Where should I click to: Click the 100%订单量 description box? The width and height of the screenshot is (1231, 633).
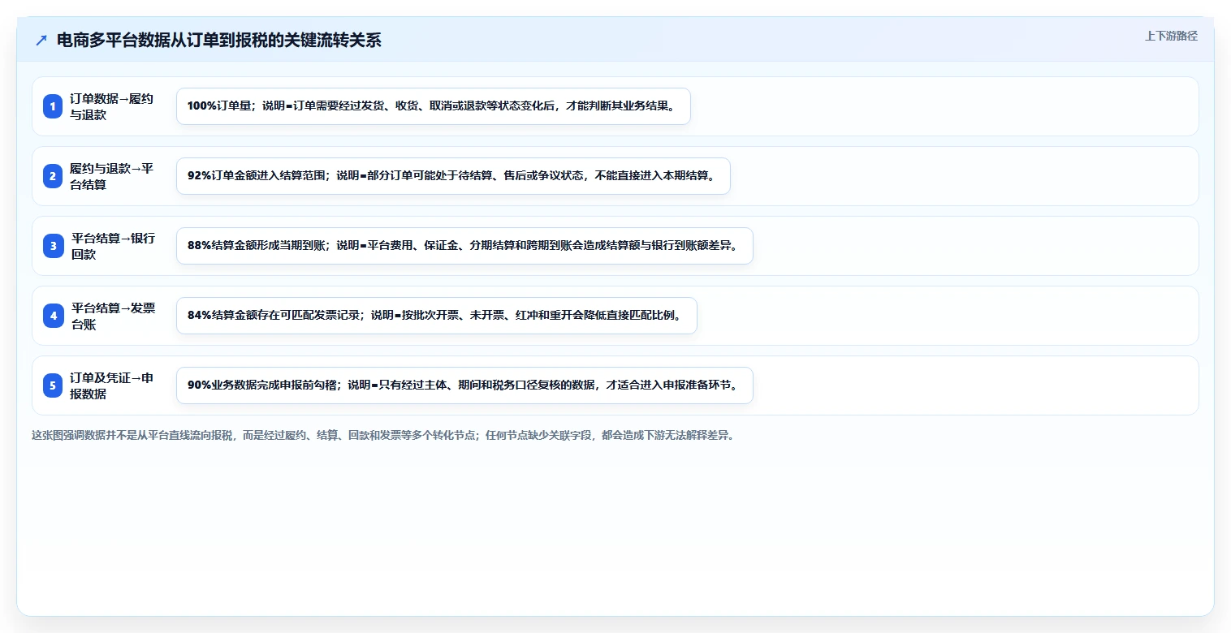(x=434, y=106)
